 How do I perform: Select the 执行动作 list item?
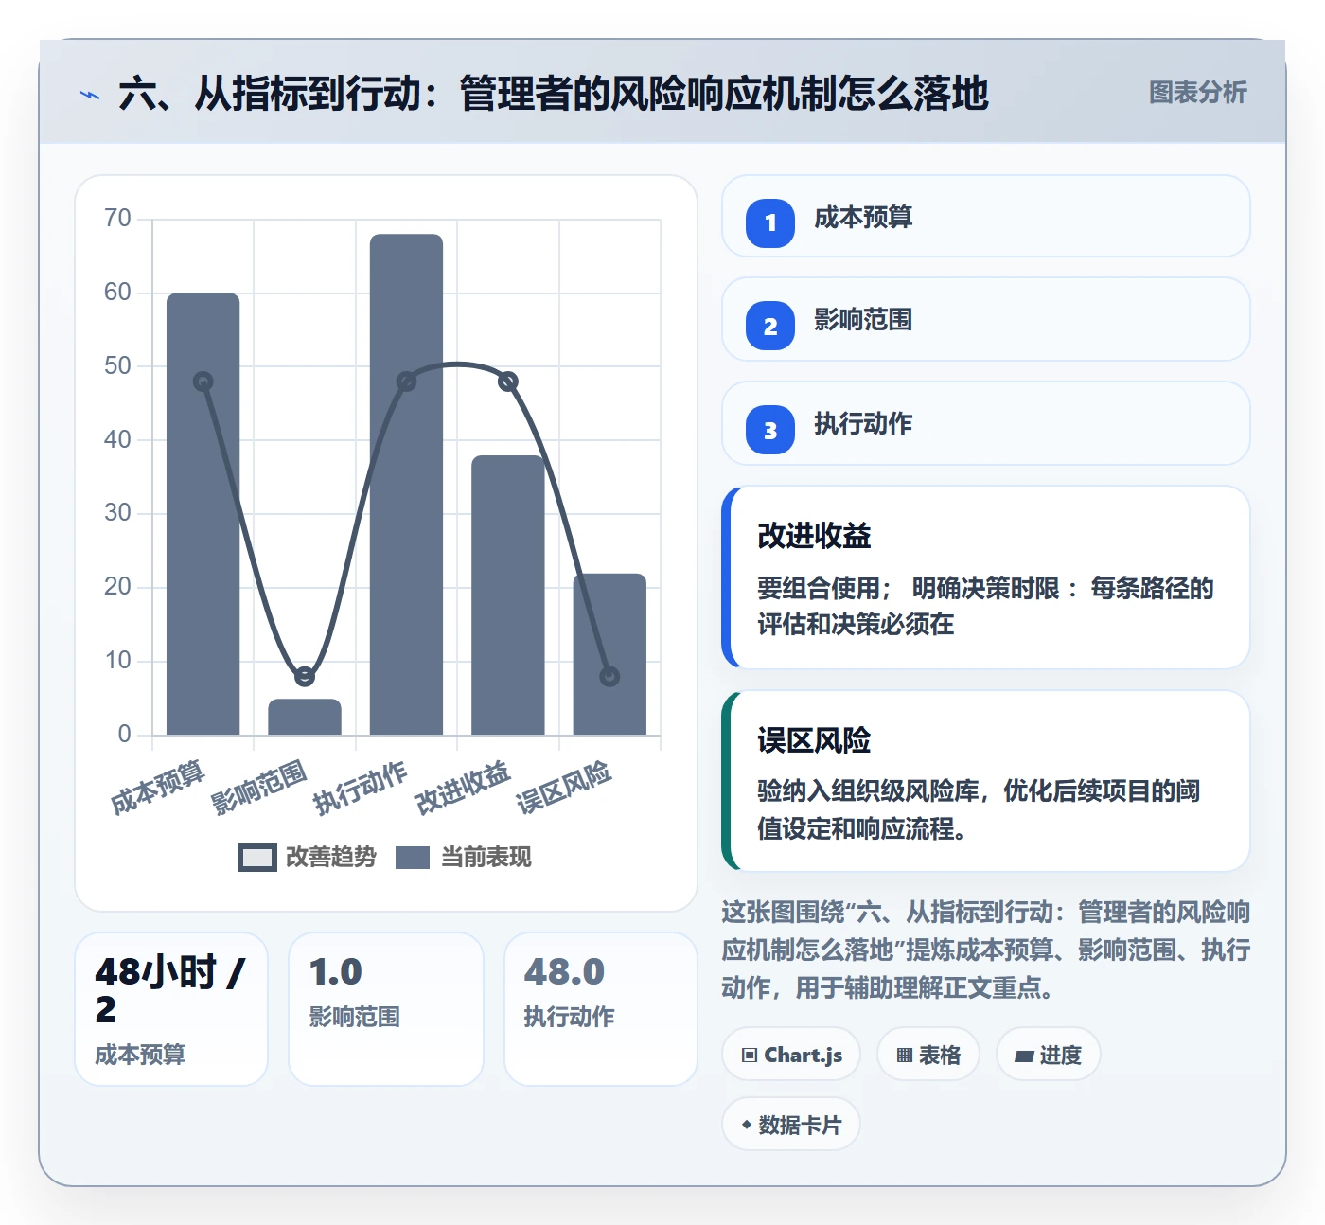click(985, 423)
